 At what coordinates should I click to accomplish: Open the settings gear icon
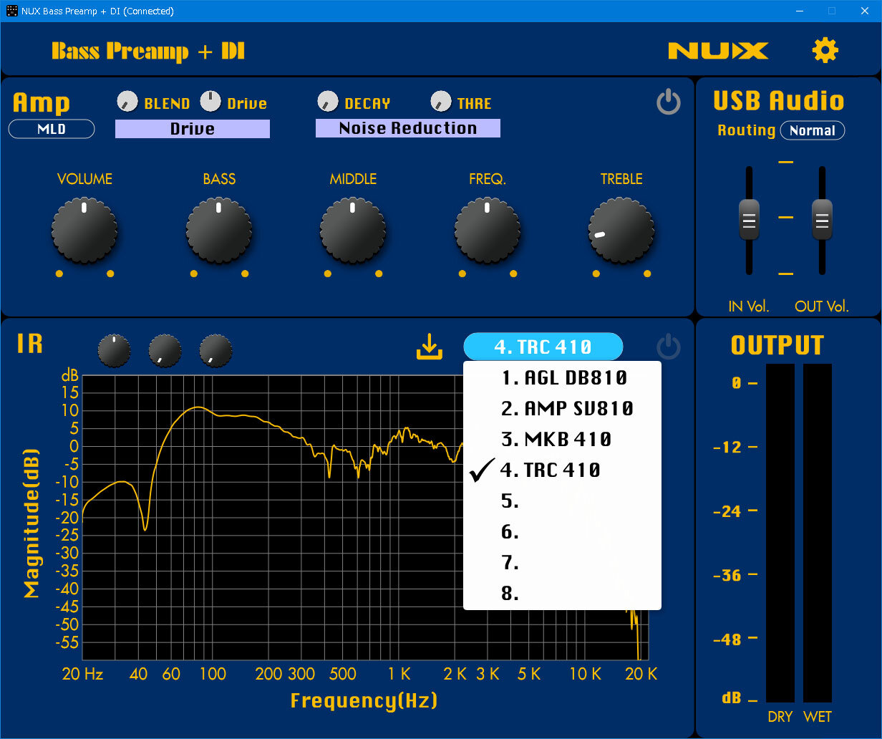(825, 50)
